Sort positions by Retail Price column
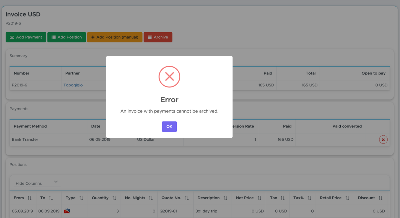Screen dimensions: 400x218 347,198
